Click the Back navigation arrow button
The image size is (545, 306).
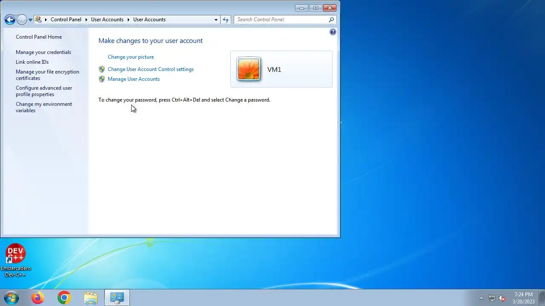point(10,20)
